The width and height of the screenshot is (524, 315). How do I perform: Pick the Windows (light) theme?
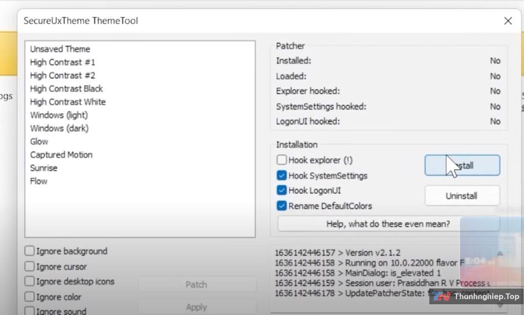click(59, 115)
